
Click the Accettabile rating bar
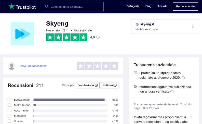click(x=70, y=111)
